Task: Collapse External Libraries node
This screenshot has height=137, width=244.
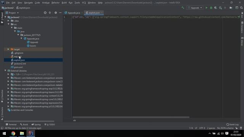Action: click(x=5, y=71)
